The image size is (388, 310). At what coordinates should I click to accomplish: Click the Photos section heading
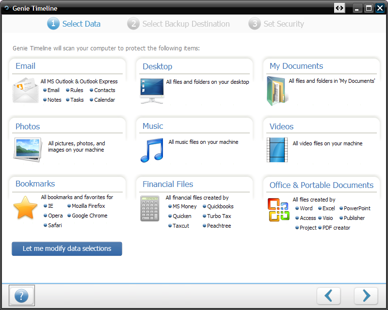[28, 126]
